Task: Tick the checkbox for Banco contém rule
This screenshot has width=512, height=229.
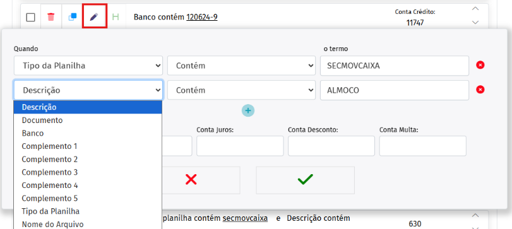Action: (x=30, y=17)
